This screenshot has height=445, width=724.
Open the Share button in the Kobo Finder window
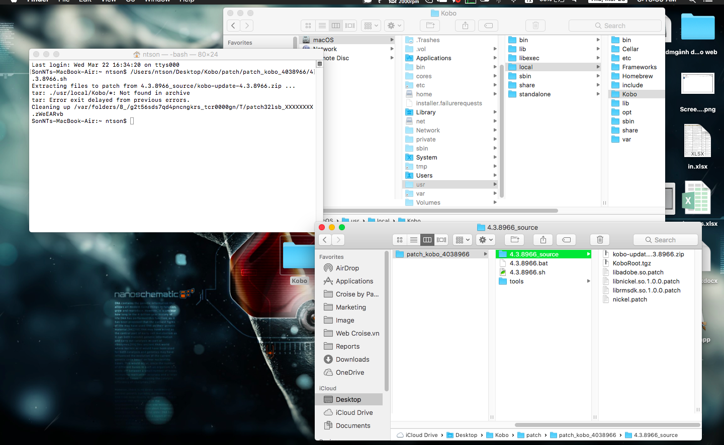coord(465,26)
